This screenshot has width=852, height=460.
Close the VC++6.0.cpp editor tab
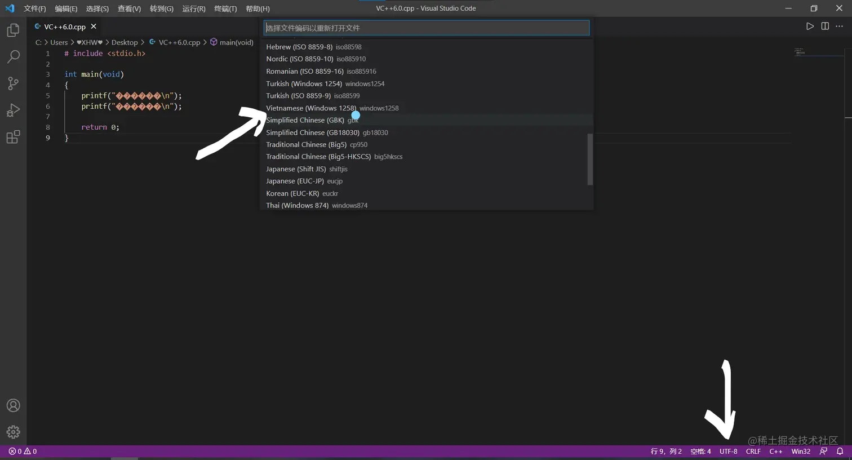[x=94, y=26]
